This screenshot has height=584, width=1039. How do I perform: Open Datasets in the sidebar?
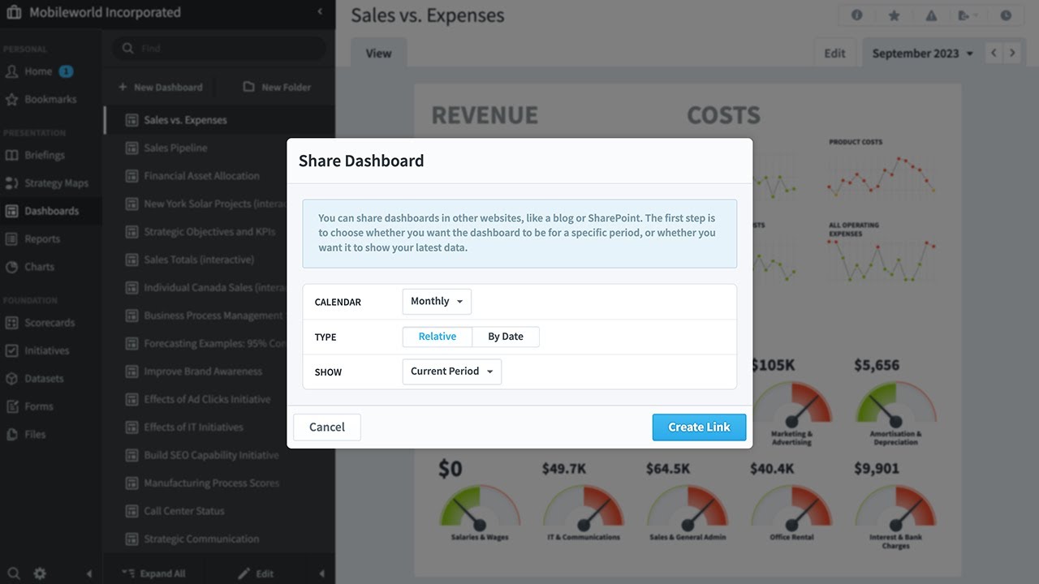(x=34, y=379)
